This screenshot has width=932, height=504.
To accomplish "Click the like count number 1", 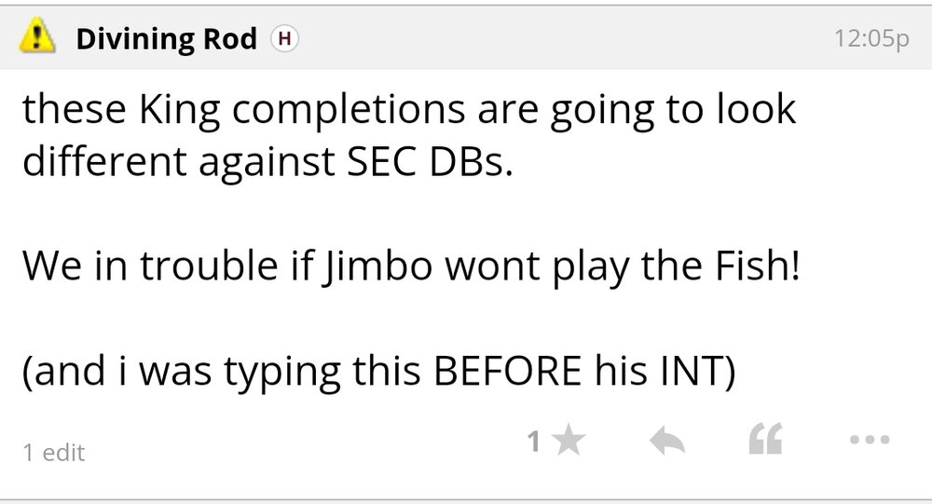I will [x=534, y=443].
